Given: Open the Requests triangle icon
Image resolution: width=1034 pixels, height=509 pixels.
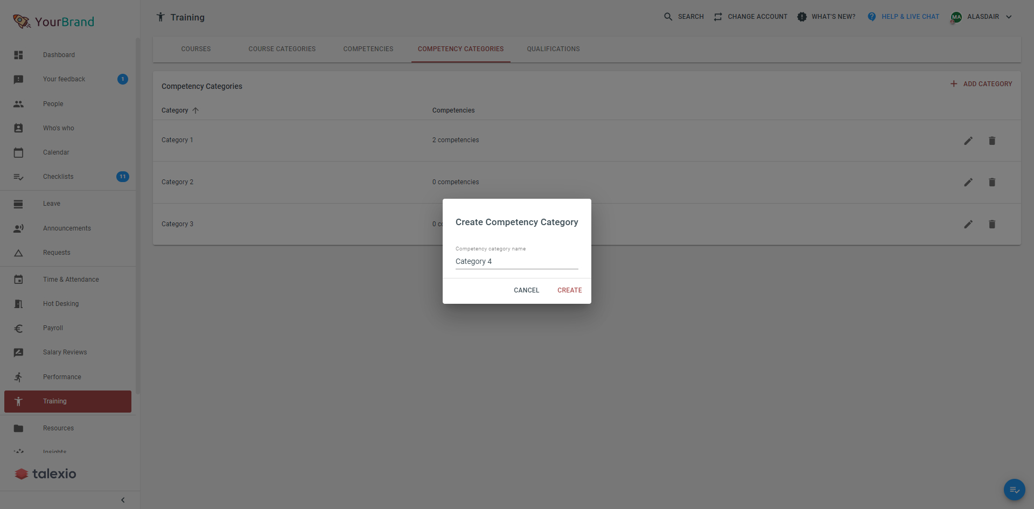Looking at the screenshot, I should coord(18,253).
